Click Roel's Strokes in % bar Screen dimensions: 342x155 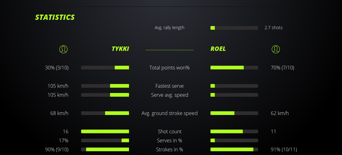[234, 149]
